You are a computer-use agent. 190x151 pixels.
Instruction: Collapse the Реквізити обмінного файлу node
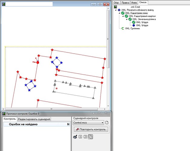[x=116, y=10]
